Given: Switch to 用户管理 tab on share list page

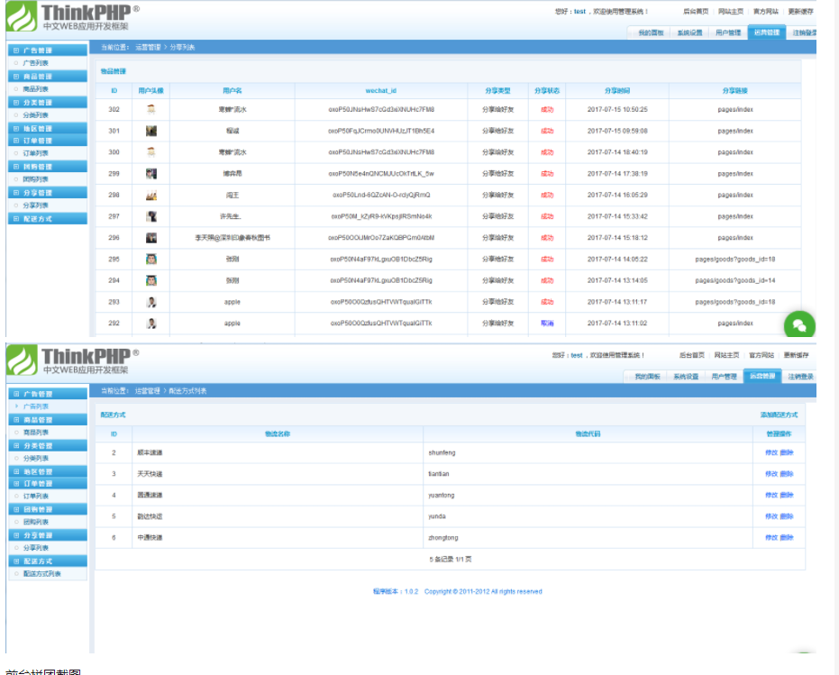Looking at the screenshot, I should point(728,32).
